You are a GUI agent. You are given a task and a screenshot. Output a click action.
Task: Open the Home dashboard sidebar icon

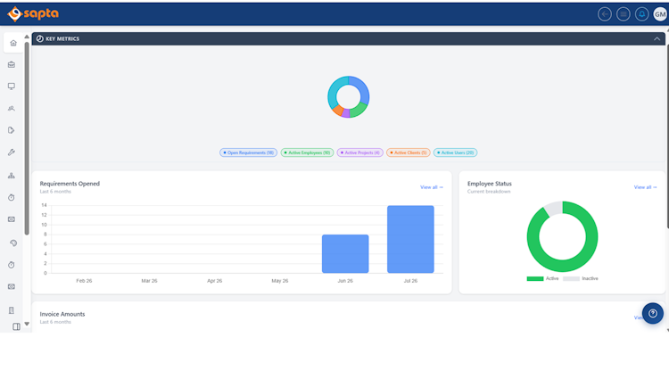[x=13, y=43]
